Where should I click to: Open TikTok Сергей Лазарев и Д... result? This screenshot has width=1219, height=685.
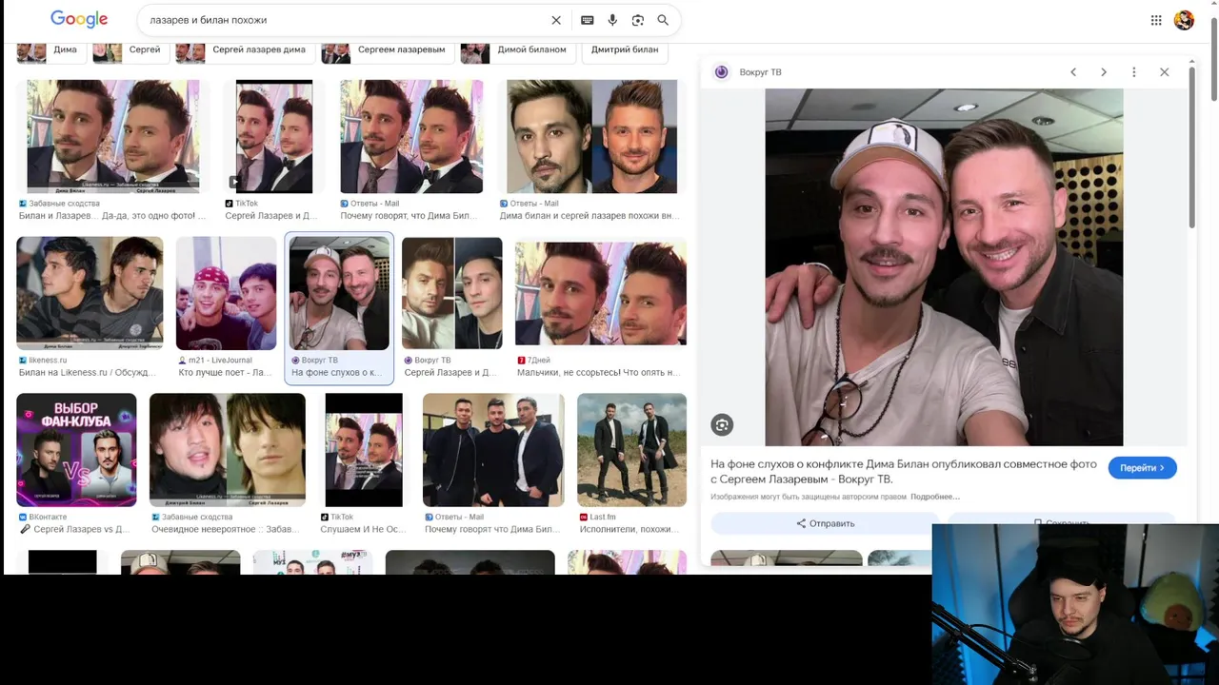[274, 136]
